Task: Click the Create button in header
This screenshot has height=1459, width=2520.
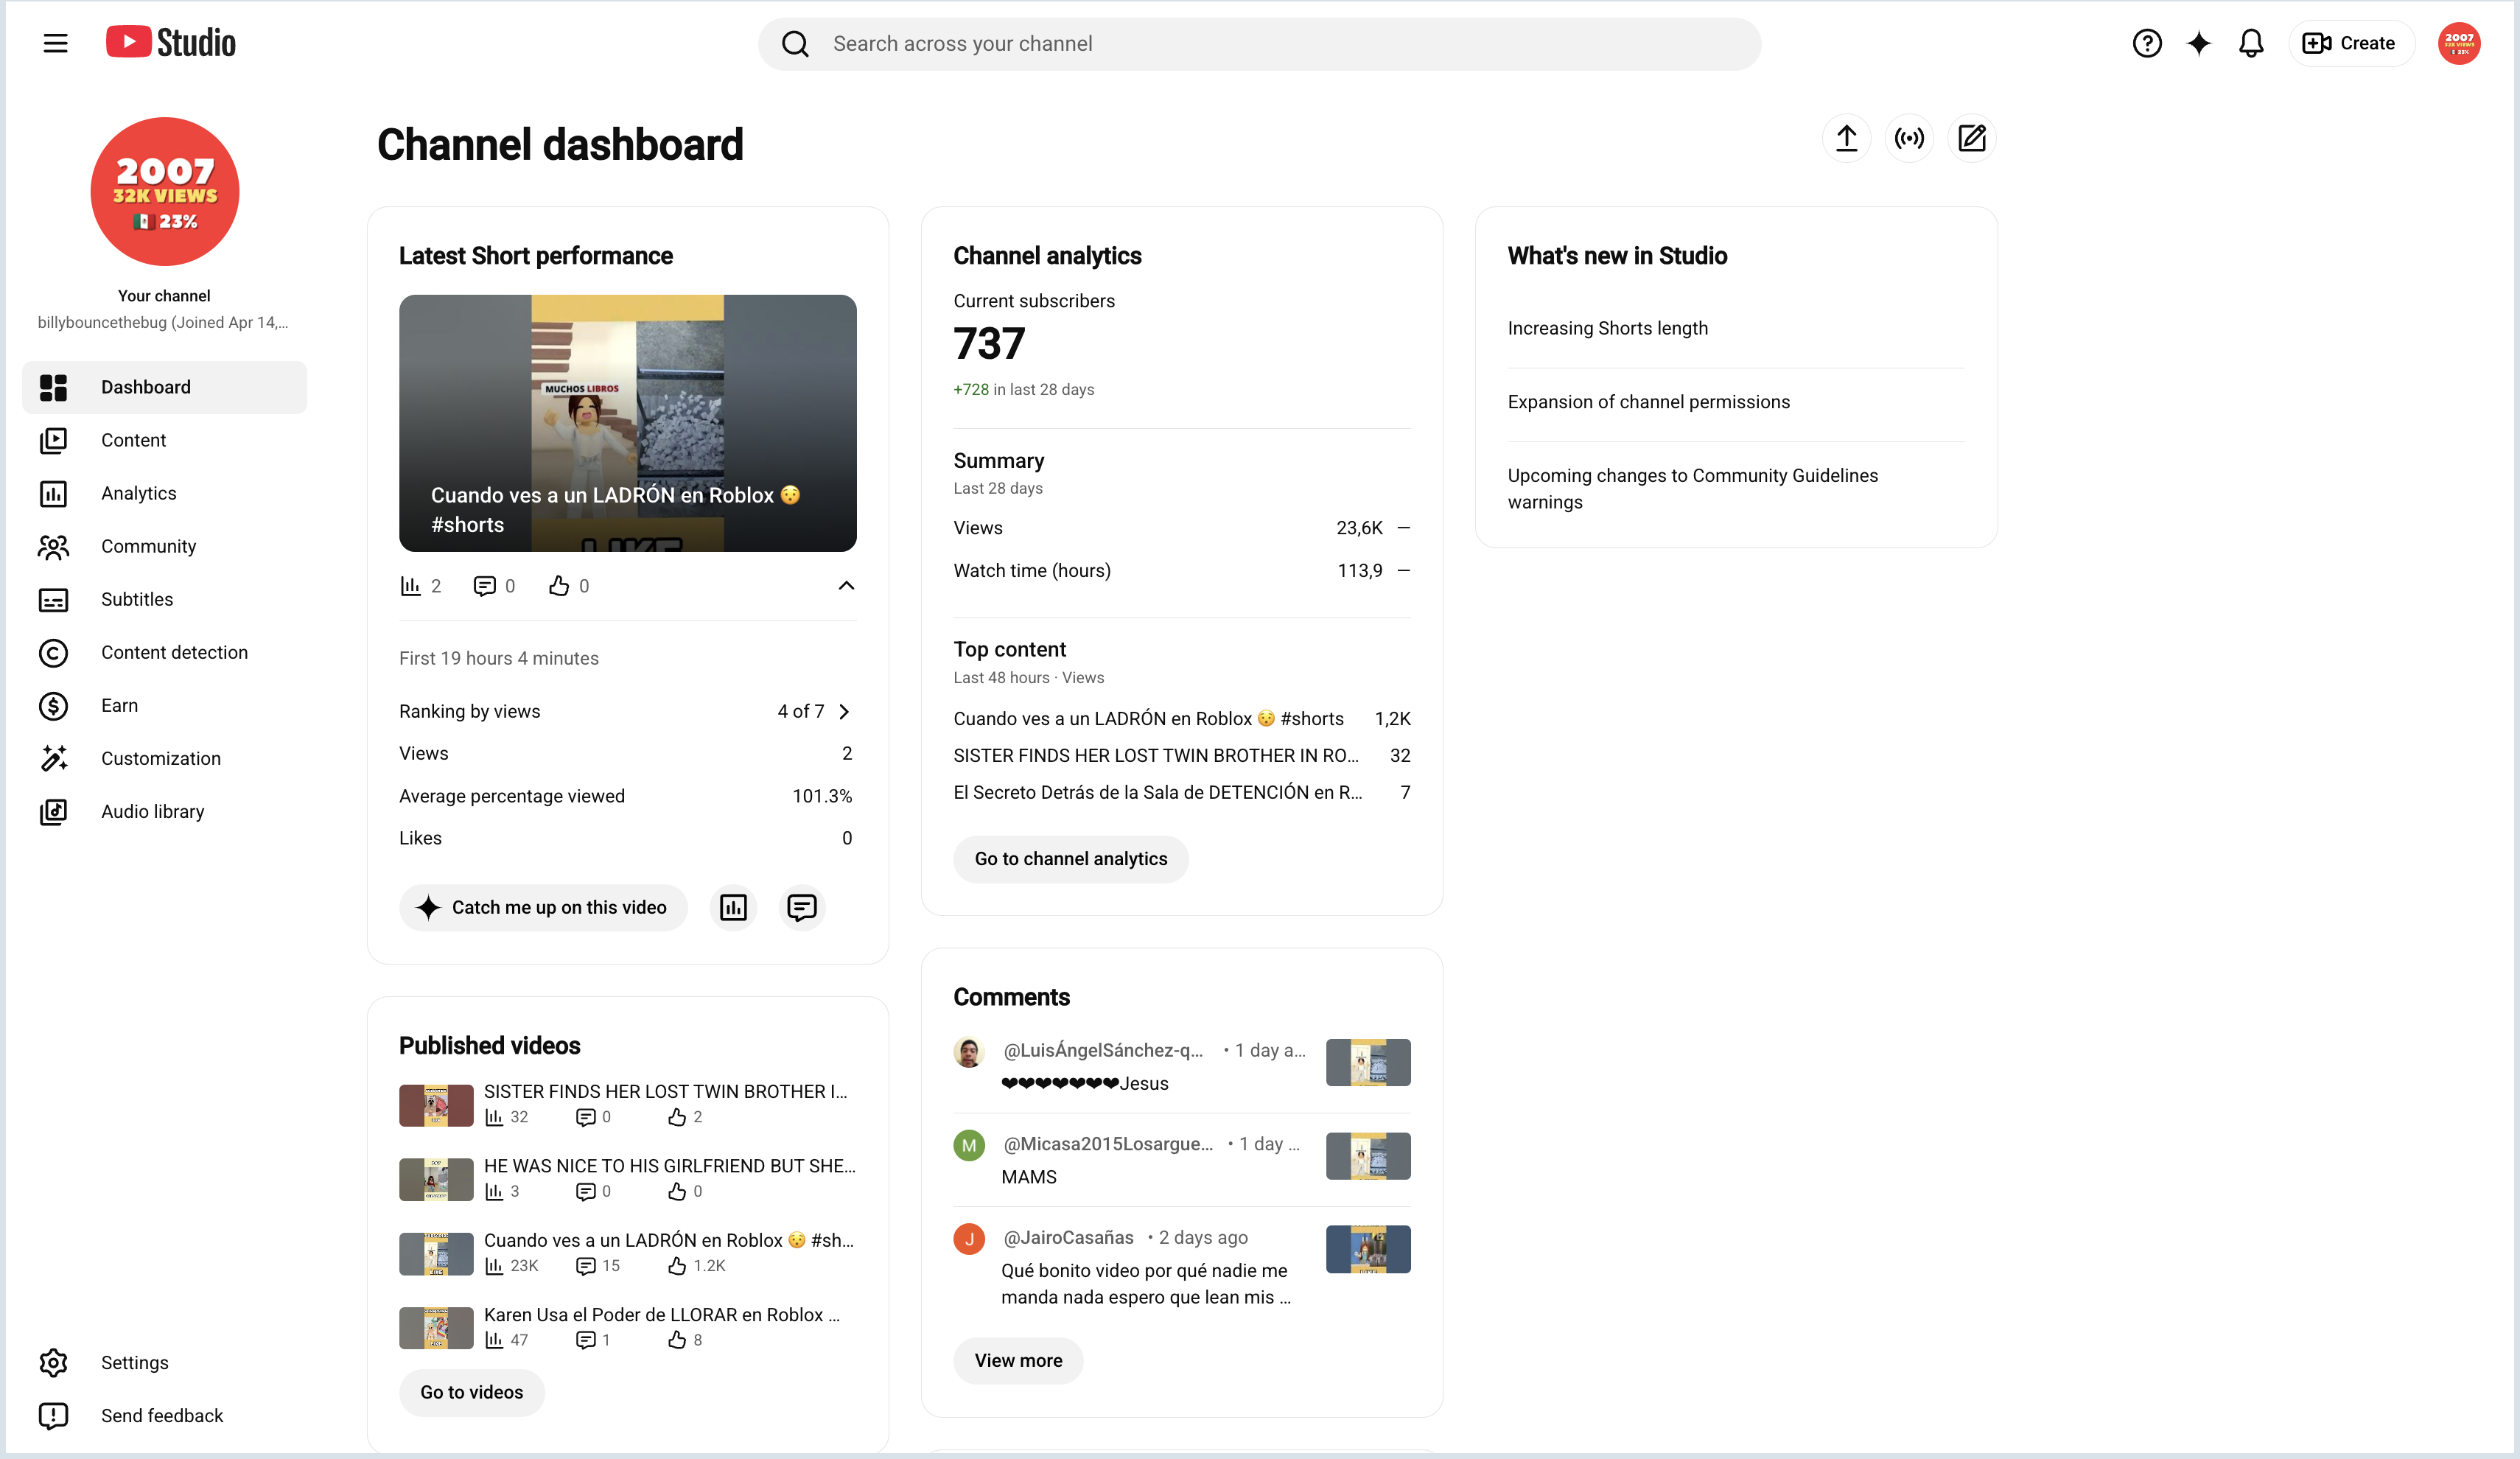Action: pos(2351,43)
